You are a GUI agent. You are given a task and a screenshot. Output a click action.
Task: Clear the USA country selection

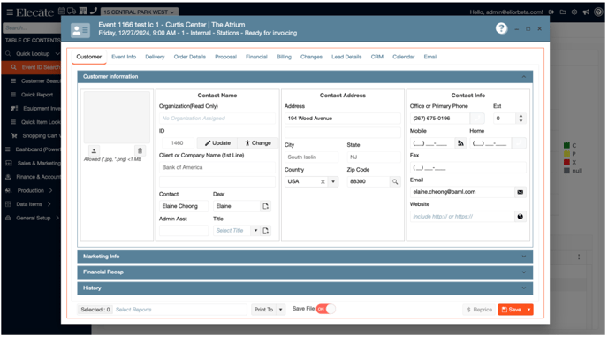click(323, 182)
